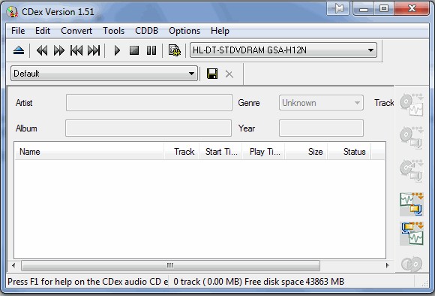Start playback with the play button
The height and width of the screenshot is (296, 435).
(x=117, y=50)
